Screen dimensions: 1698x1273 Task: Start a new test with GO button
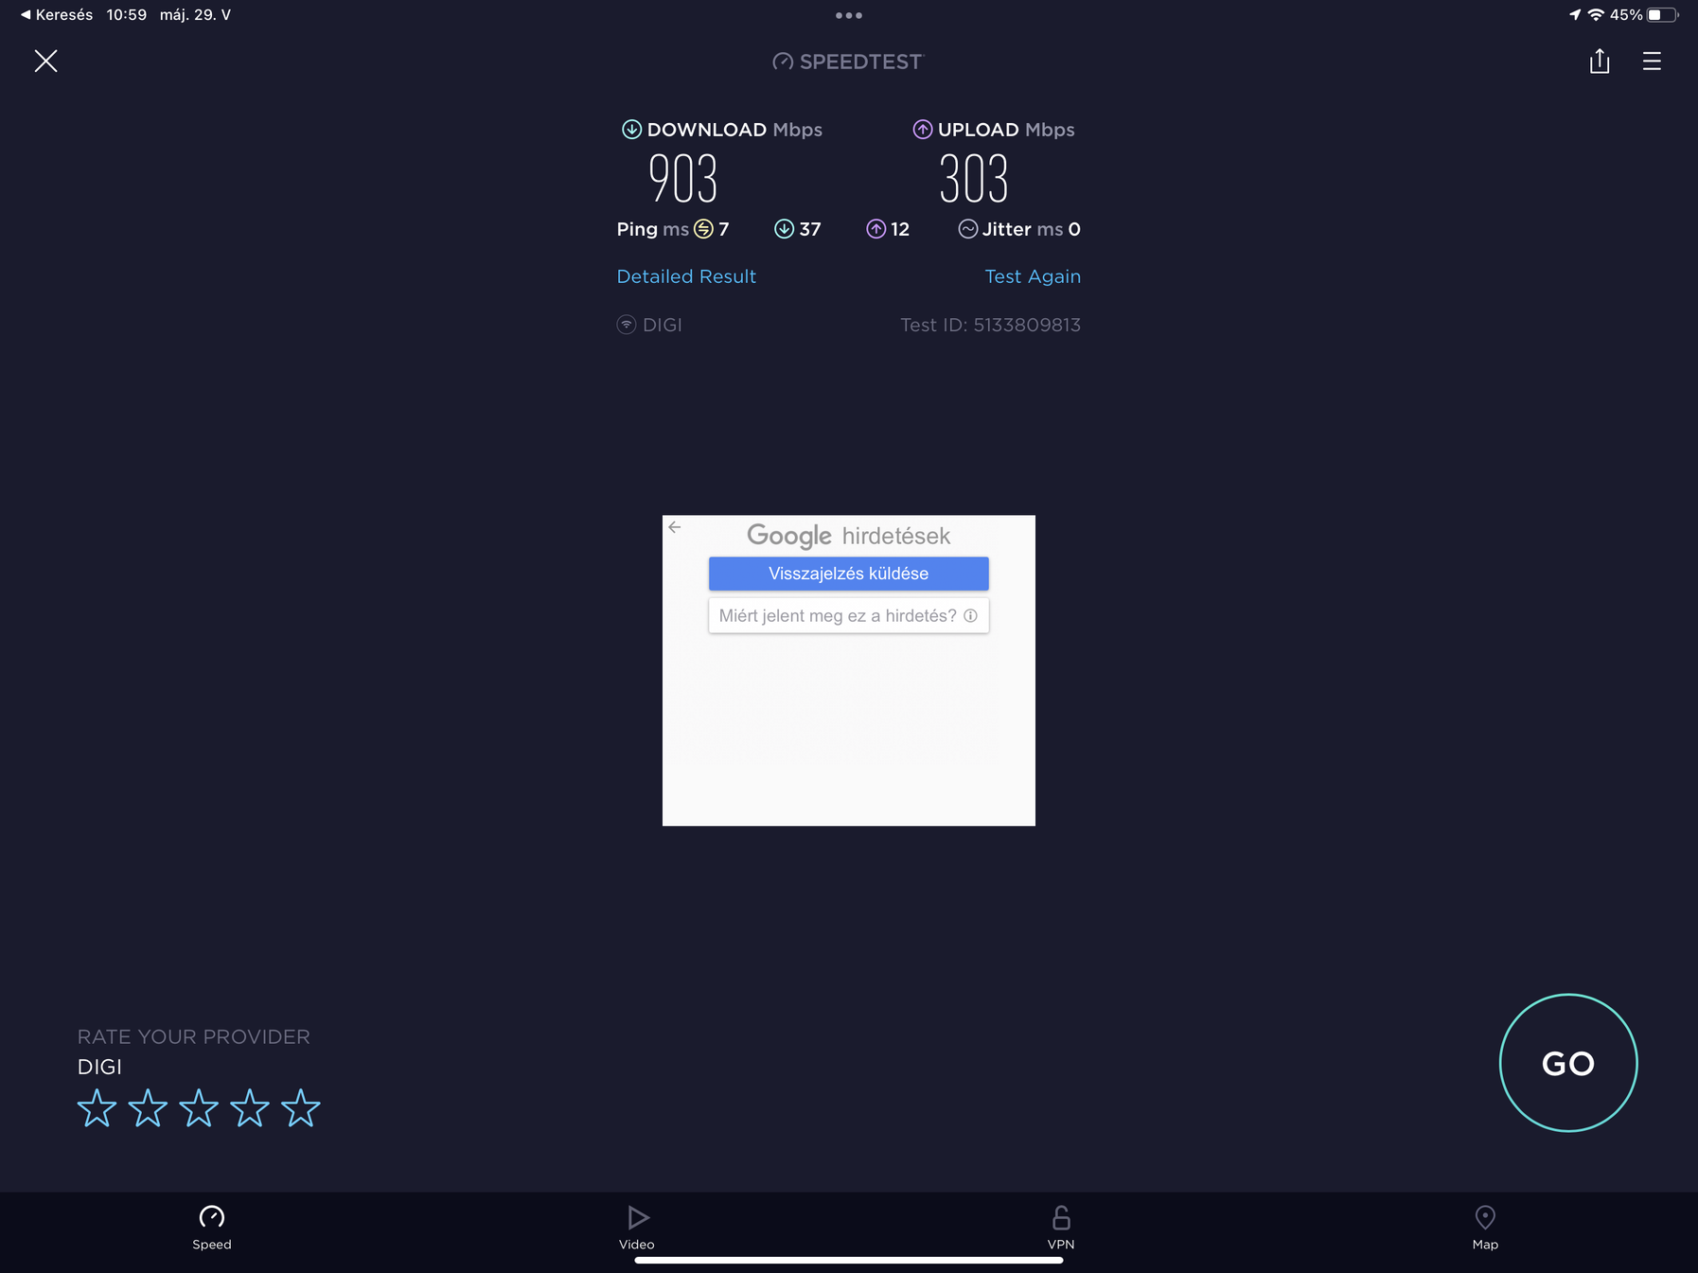point(1568,1063)
